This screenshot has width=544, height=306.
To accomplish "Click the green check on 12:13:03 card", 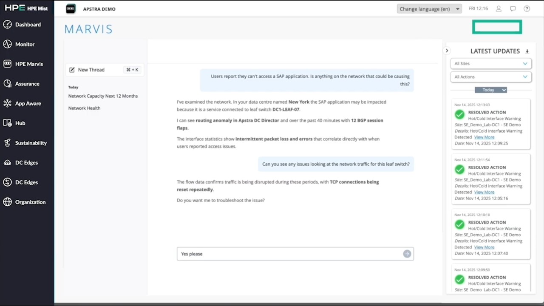I will pos(459,114).
